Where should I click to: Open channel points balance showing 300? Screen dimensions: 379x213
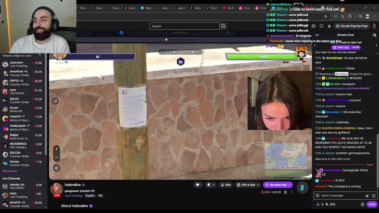(x=330, y=204)
